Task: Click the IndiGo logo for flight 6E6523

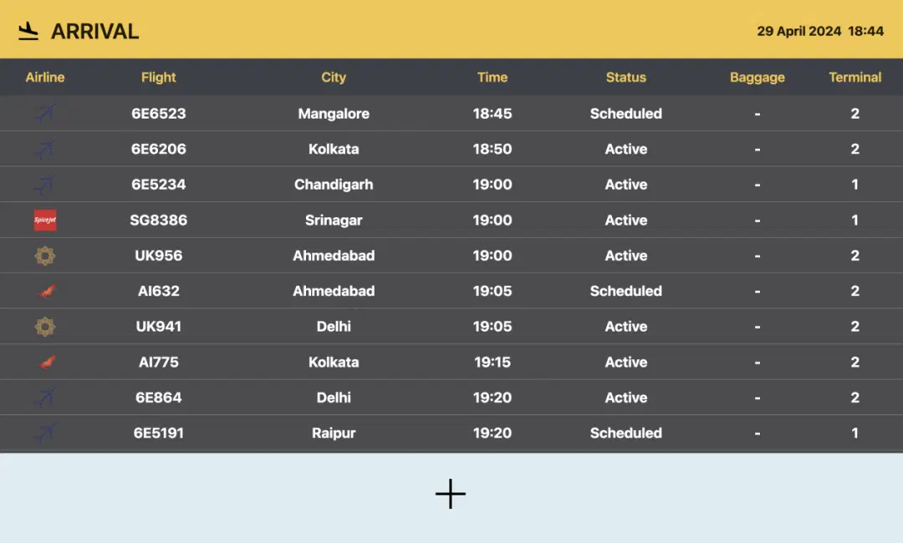Action: [45, 113]
